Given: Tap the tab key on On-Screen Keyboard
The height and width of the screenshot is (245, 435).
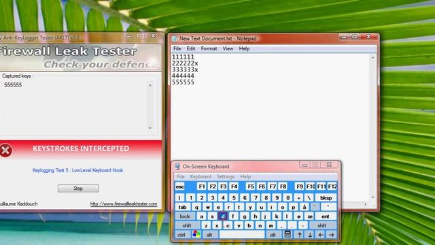Looking at the screenshot, I should [183, 207].
